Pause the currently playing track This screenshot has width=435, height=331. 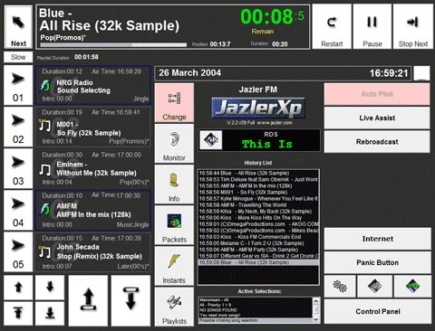tap(372, 26)
